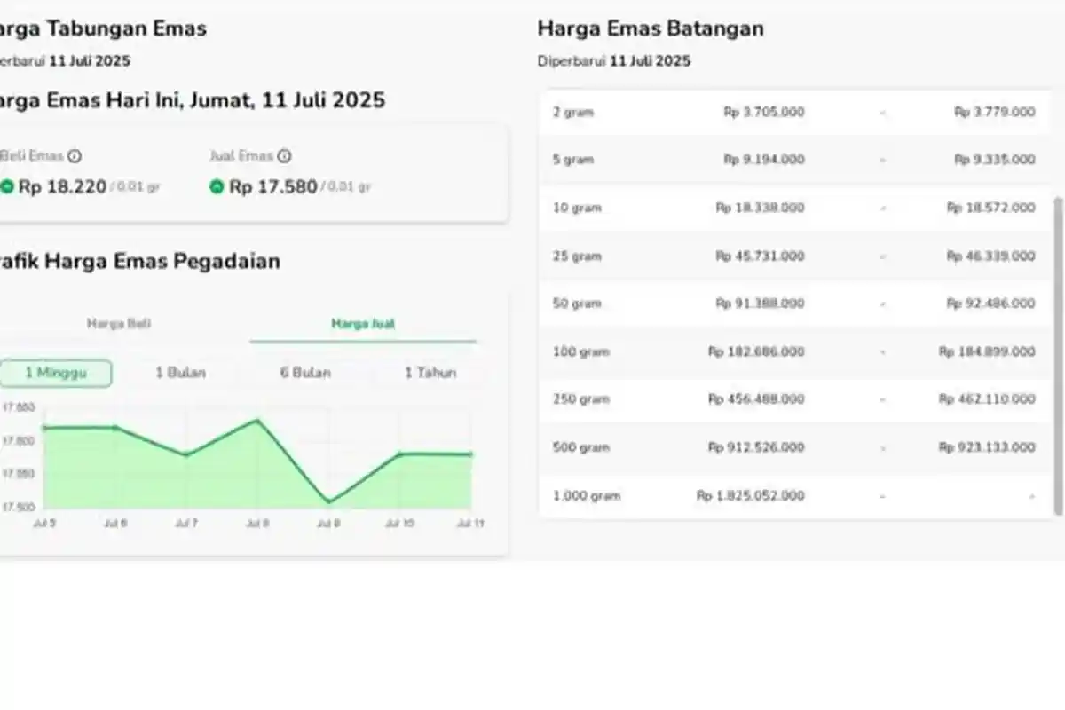The width and height of the screenshot is (1065, 710).
Task: Click the Harga Emas Batangan heading
Action: 651,28
